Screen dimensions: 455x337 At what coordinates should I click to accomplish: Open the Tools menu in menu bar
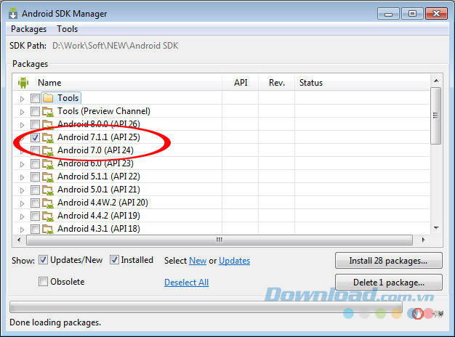click(68, 29)
